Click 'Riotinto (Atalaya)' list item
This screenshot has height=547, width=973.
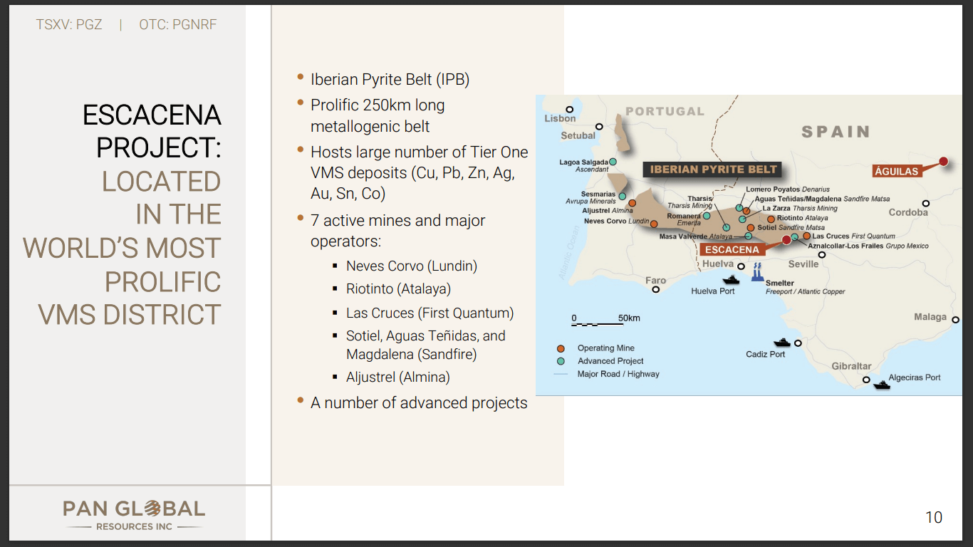[x=399, y=289]
